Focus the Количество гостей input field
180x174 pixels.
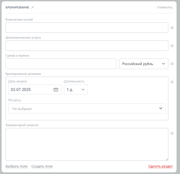click(x=87, y=28)
